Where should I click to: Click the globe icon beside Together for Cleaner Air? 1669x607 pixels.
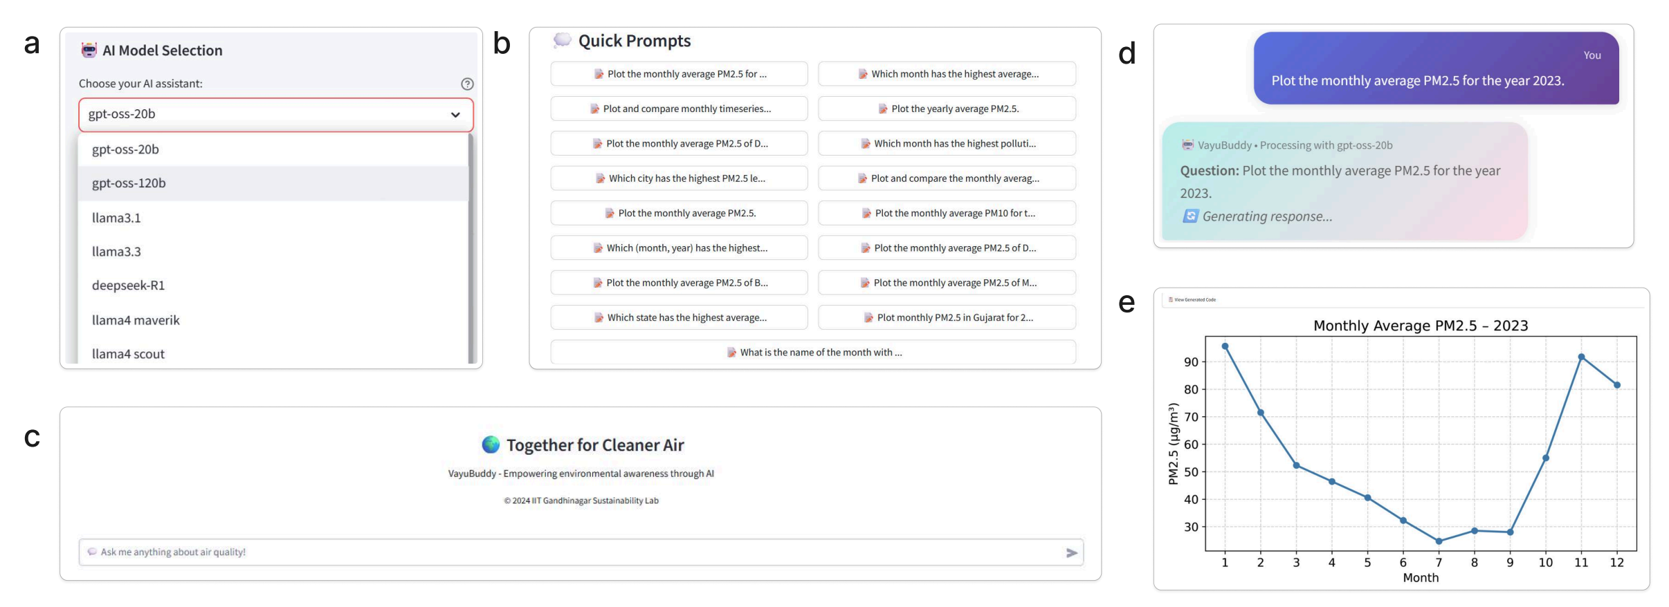(491, 445)
